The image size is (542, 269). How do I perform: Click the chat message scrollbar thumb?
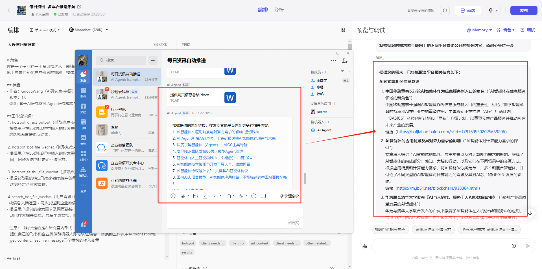(x=305, y=178)
